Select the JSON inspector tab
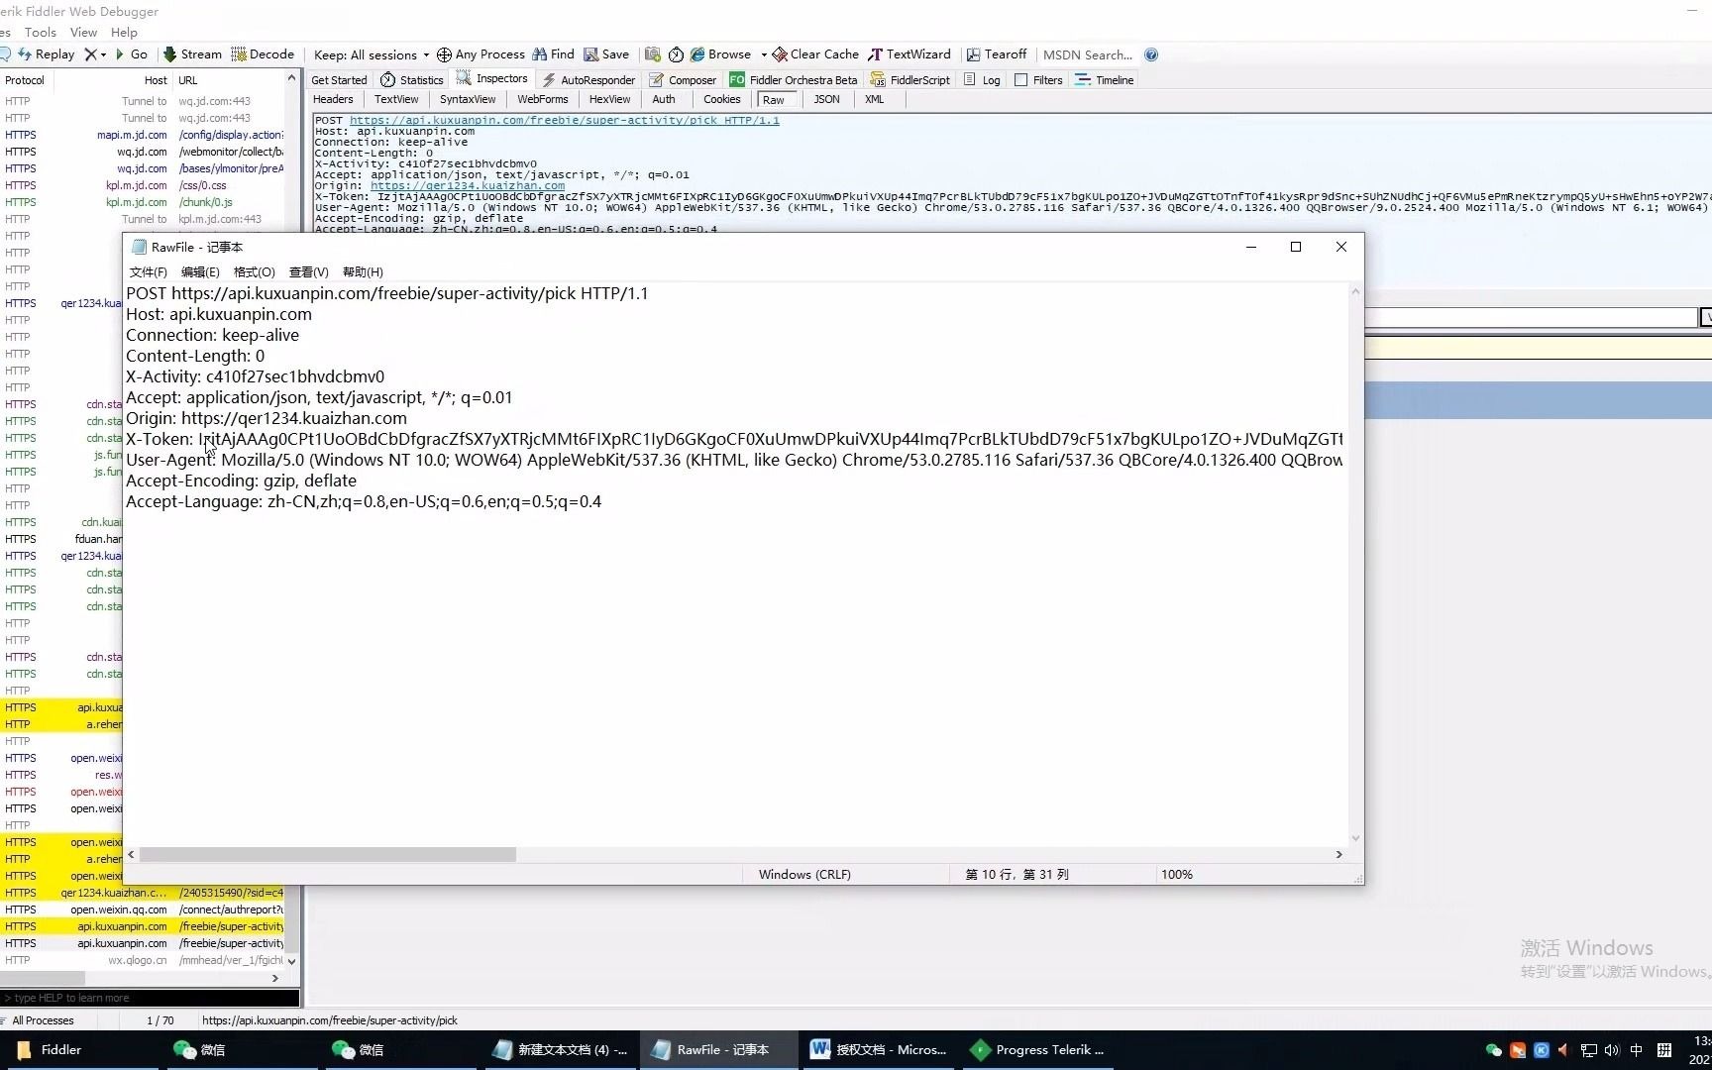Screen dimensions: 1712x1070 826,99
